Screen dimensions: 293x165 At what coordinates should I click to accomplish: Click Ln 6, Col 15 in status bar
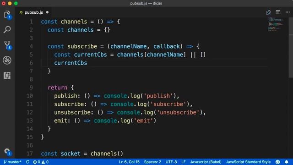coord(129,162)
